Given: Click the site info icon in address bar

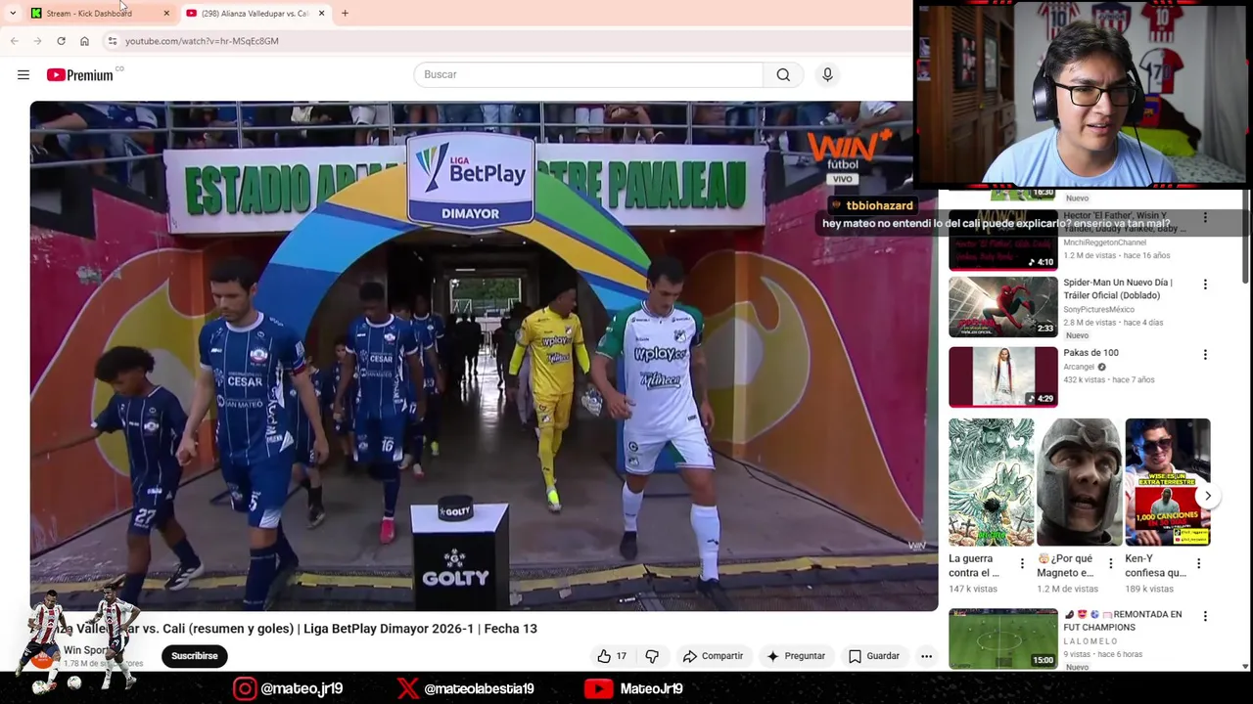Looking at the screenshot, I should click(x=113, y=41).
